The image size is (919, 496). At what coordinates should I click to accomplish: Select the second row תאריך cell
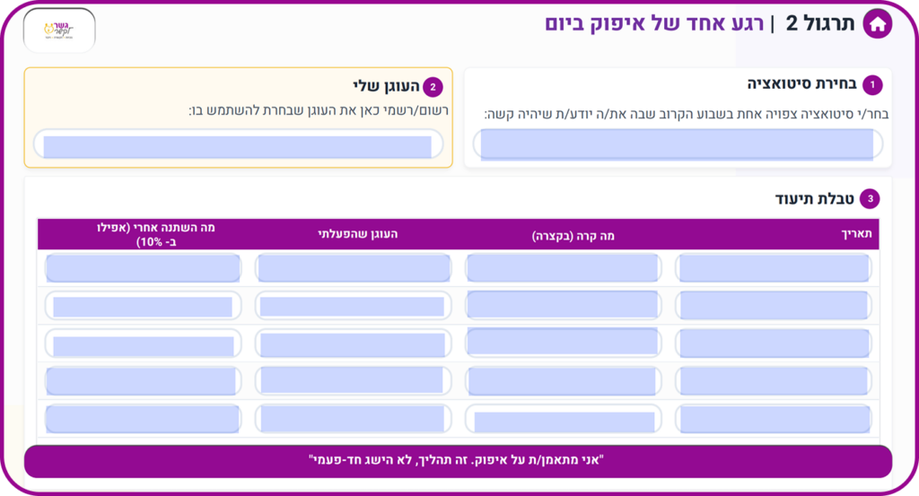[774, 306]
